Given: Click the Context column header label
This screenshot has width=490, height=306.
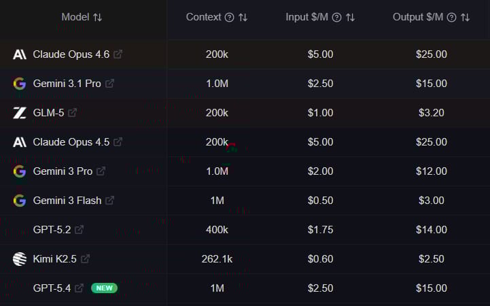Looking at the screenshot, I should (203, 17).
